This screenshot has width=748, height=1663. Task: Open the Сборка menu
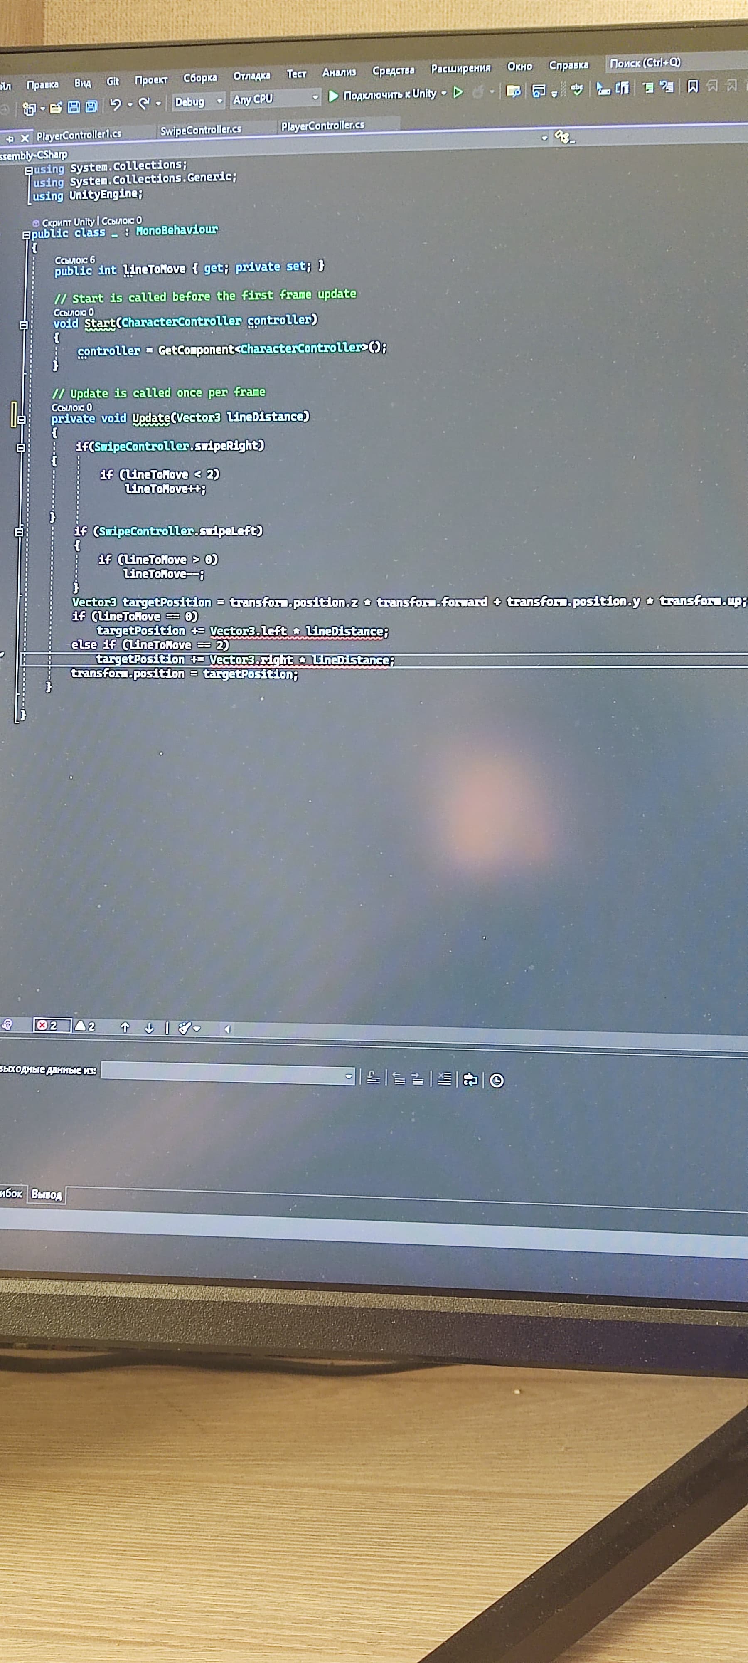200,77
